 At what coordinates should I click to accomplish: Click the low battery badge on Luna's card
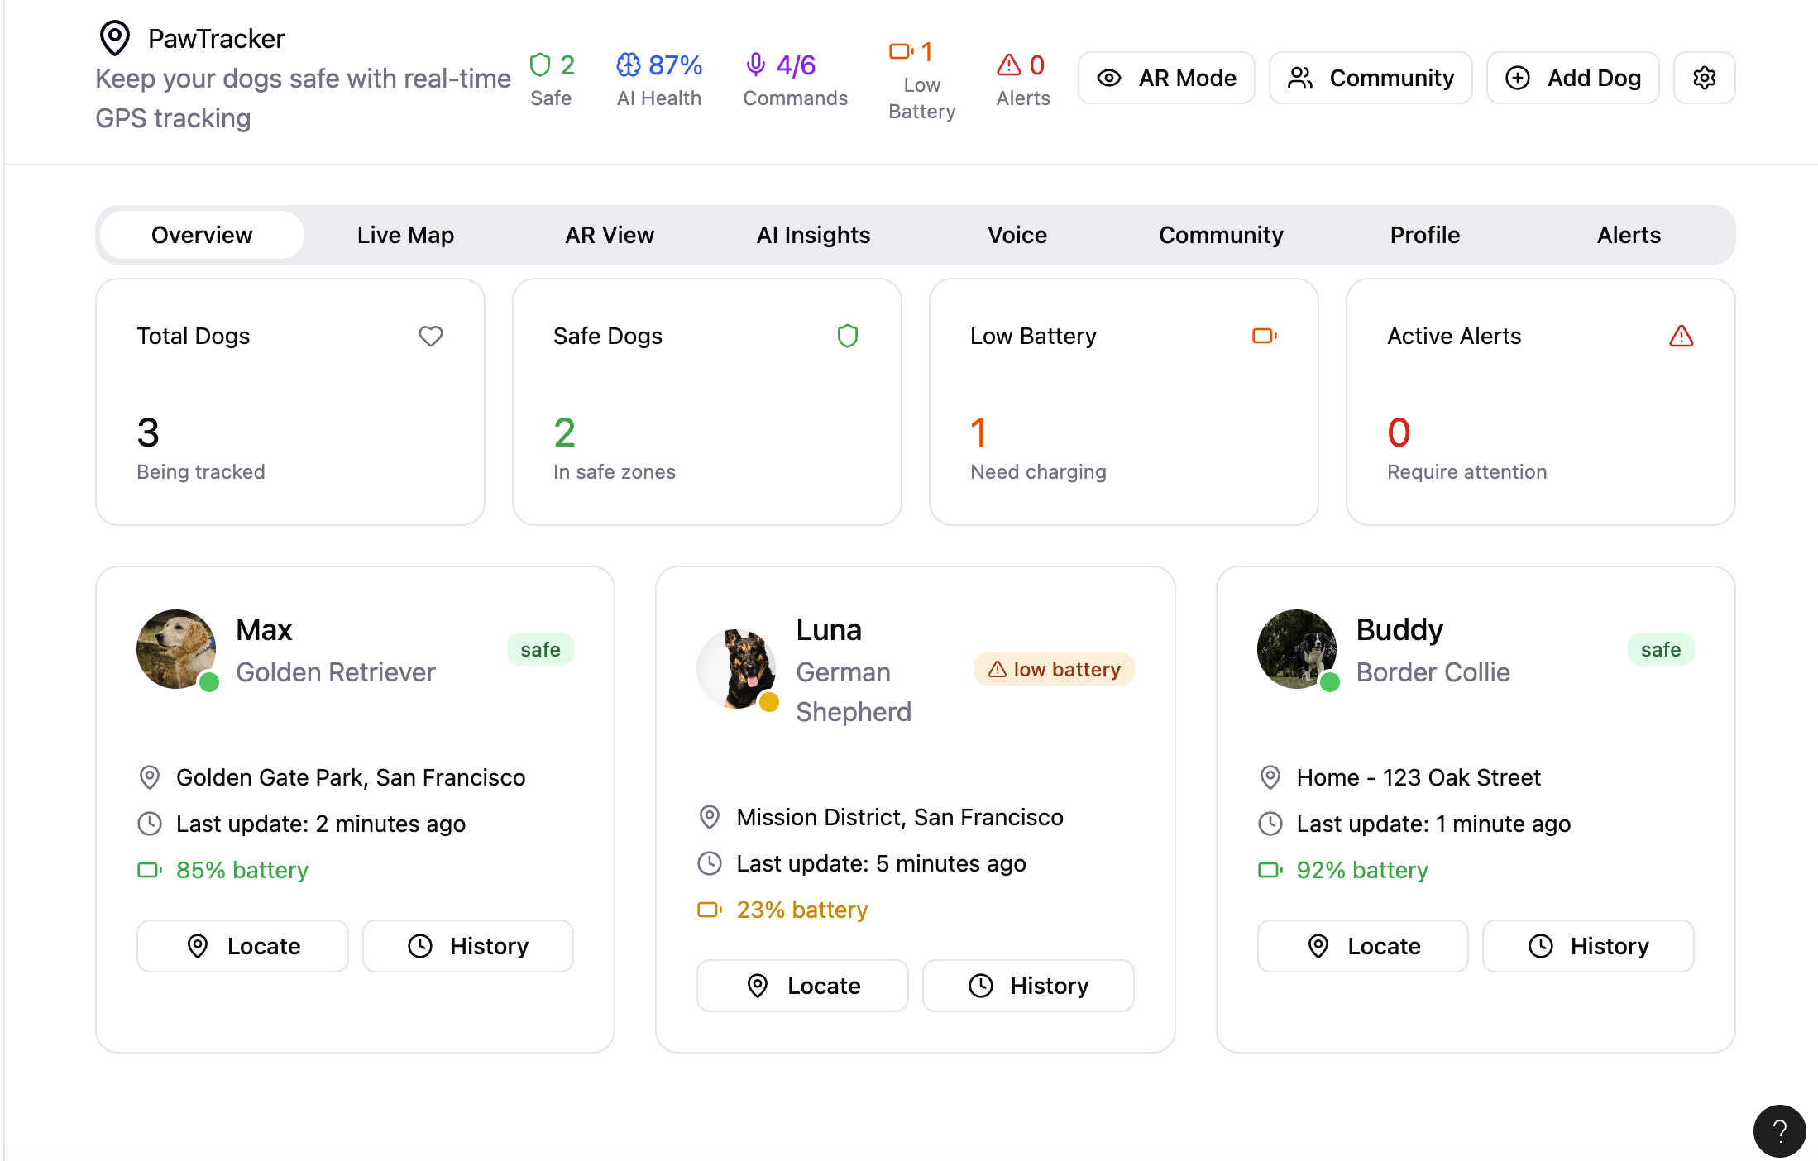pos(1054,669)
